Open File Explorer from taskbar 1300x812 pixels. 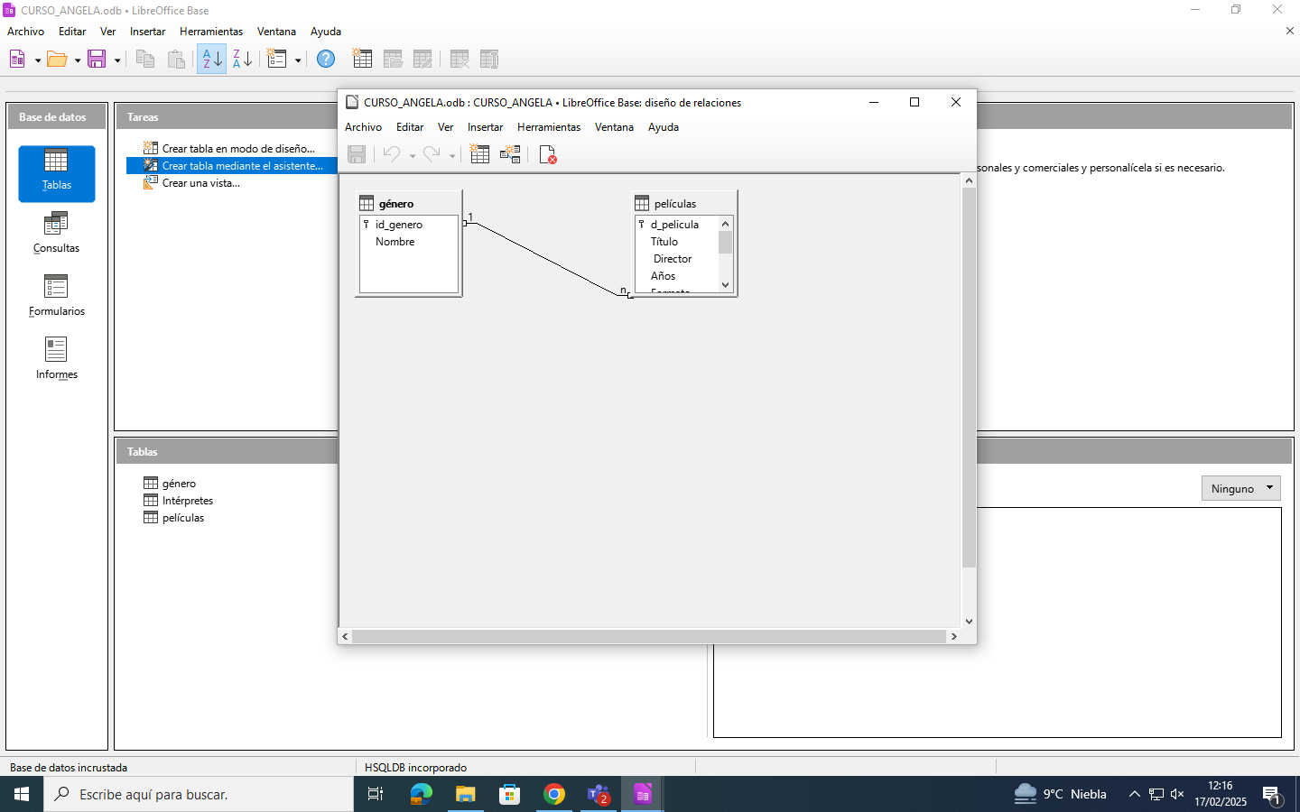(465, 794)
